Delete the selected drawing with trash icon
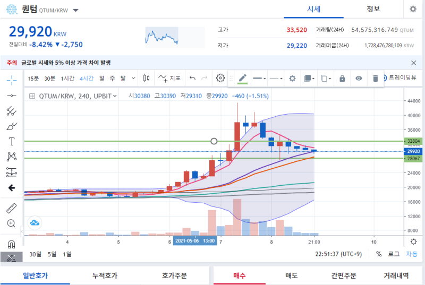Viewport: 425px width, 285px height. [x=376, y=79]
